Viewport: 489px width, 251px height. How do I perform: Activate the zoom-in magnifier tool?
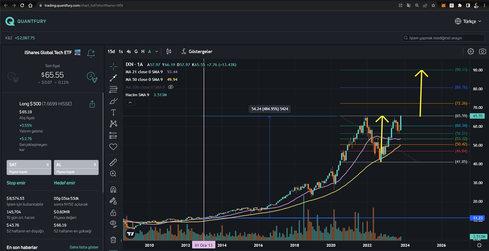click(x=113, y=174)
